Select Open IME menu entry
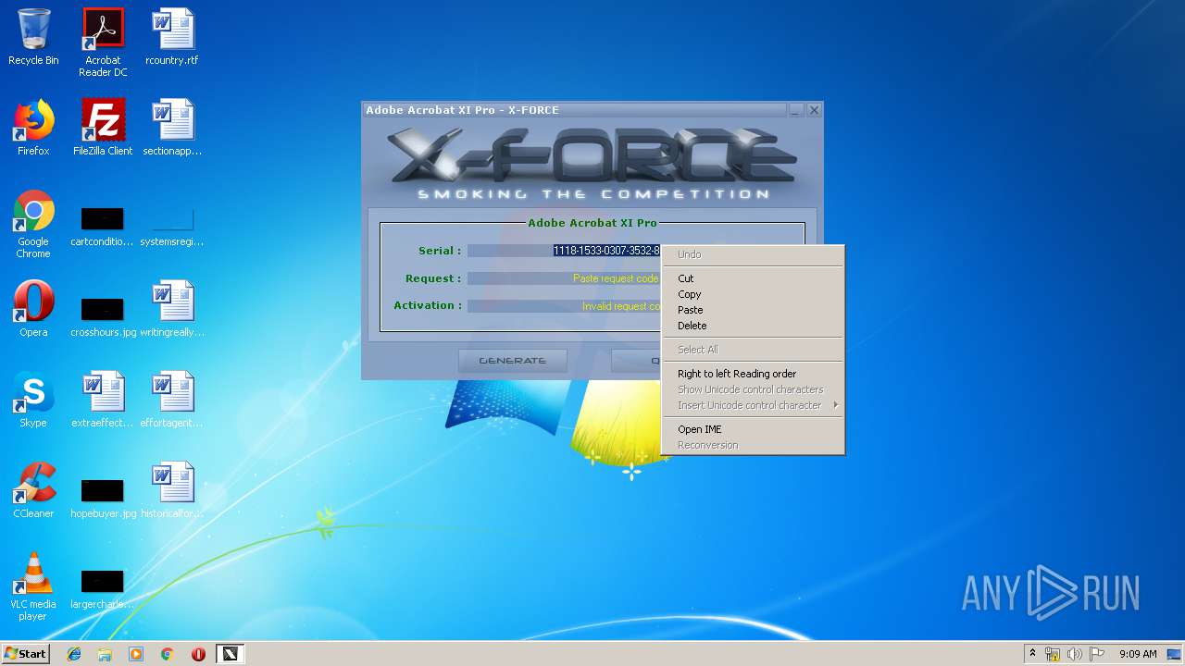Image resolution: width=1185 pixels, height=666 pixels. pos(753,429)
